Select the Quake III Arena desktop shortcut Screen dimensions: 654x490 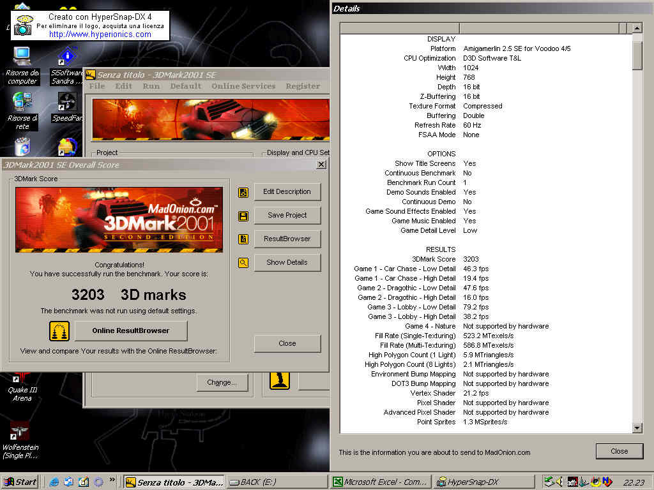22,388
